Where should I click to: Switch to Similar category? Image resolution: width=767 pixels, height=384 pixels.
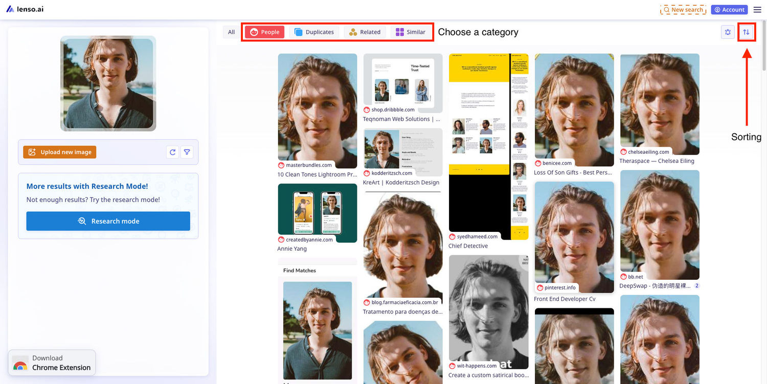click(411, 32)
